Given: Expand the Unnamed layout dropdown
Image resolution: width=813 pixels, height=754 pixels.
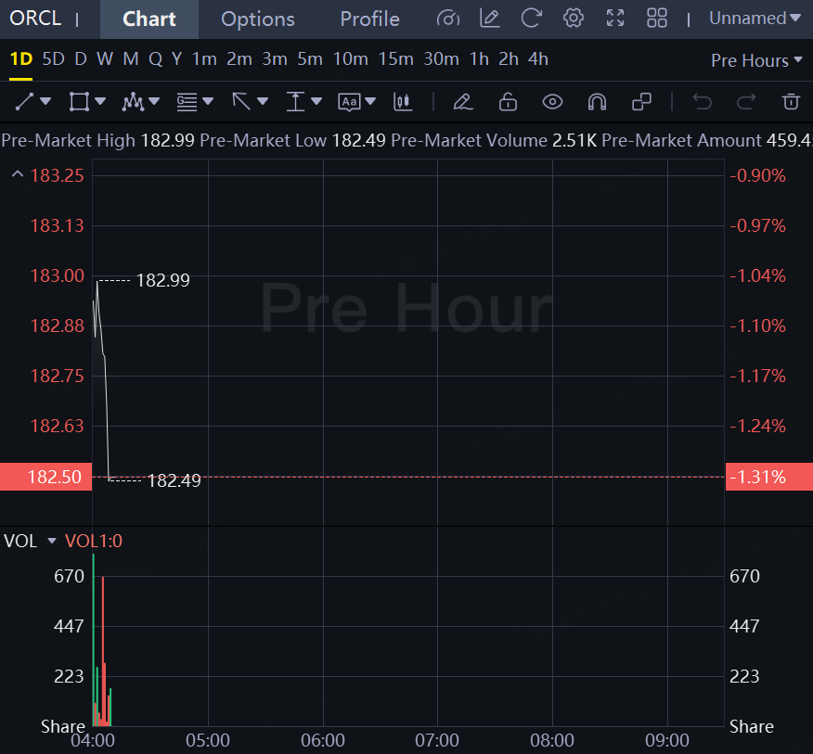Looking at the screenshot, I should click(x=755, y=19).
